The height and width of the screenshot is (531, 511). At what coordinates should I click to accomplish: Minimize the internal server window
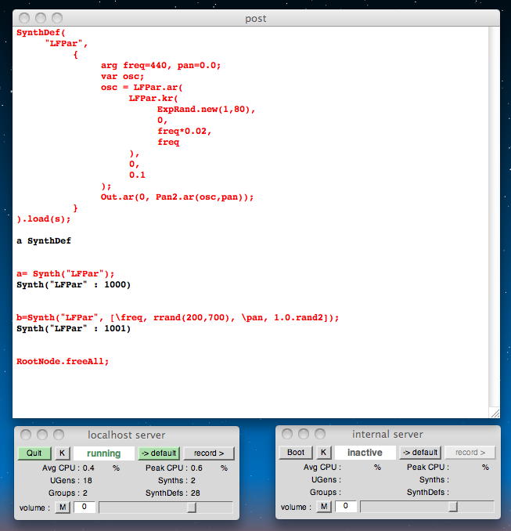click(x=304, y=434)
